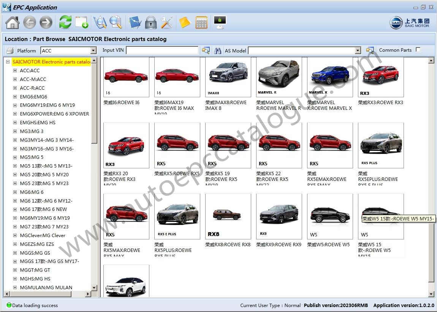
Task: Open the AS Model dropdown
Action: pos(358,51)
